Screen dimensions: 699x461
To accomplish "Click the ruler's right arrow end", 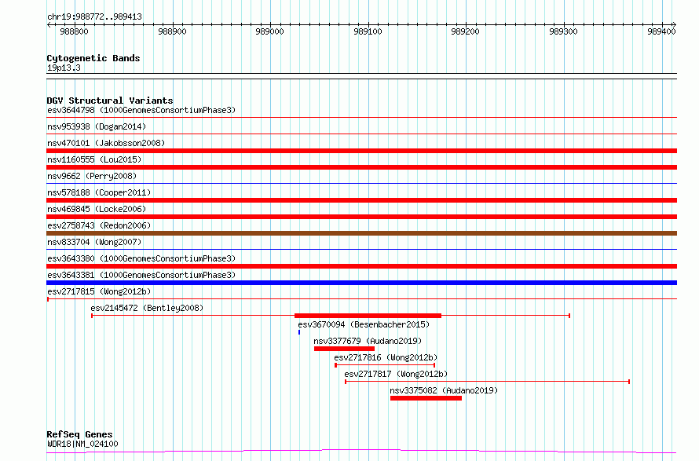I will tap(675, 24).
